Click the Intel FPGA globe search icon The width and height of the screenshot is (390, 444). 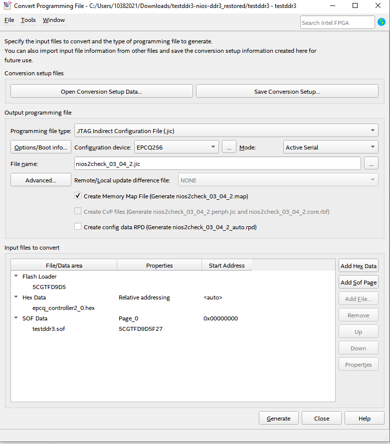point(382,22)
